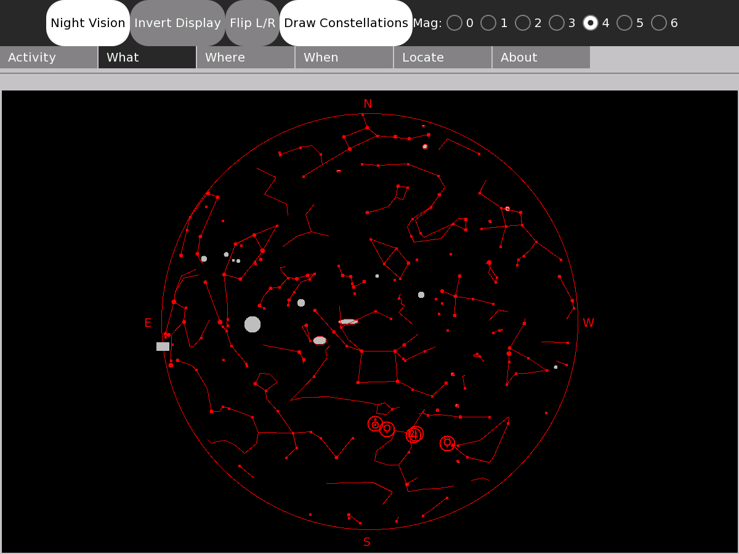Click the Uranus symbol left of Venus
Viewport: 739px width, 554px height.
pyautogui.click(x=375, y=424)
